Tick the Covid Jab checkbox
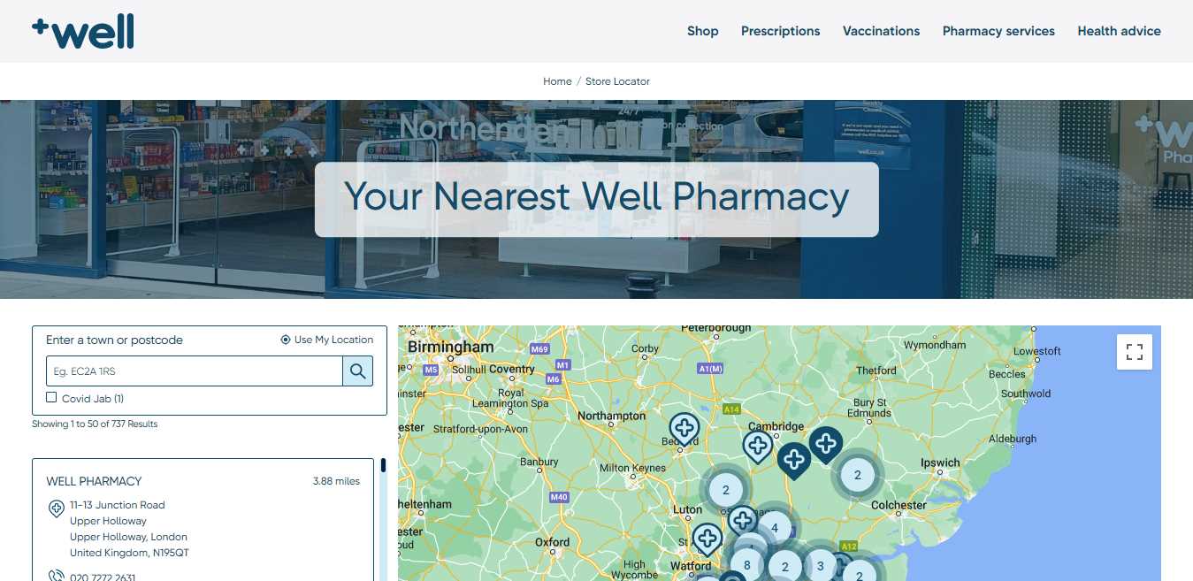 [51, 398]
